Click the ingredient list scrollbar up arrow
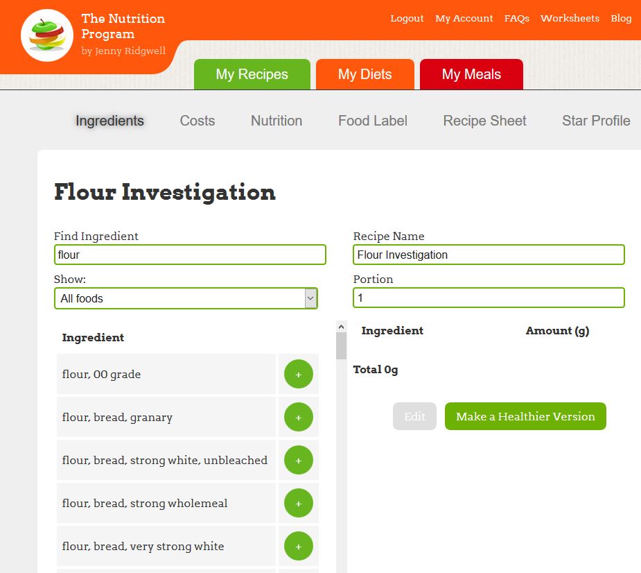The image size is (641, 573). tap(341, 326)
